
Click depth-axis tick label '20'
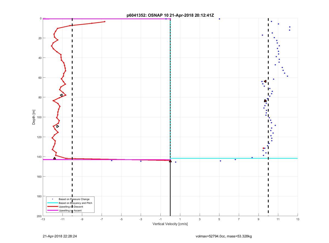(40, 38)
